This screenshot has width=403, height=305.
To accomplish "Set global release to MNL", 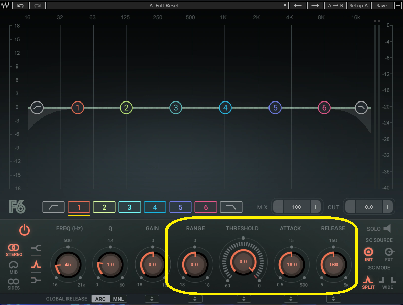I will point(118,299).
